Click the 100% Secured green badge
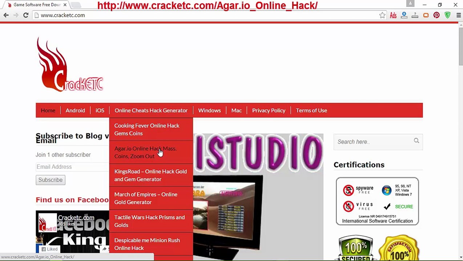This screenshot has height=261, width=463. click(x=356, y=248)
